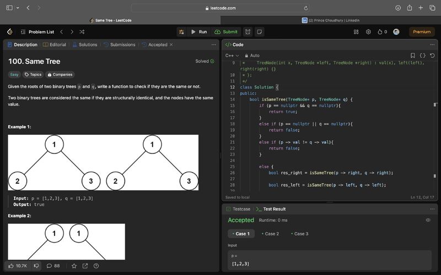441x275 pixels.
Task: Bookmark the code with the bookmark icon
Action: [412, 56]
